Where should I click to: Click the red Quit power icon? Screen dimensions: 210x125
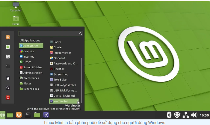8,97
